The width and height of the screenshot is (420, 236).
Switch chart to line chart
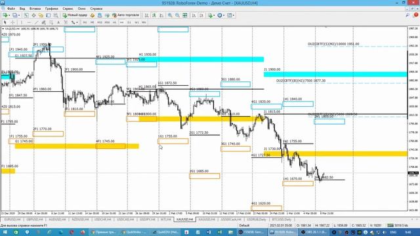161,15
